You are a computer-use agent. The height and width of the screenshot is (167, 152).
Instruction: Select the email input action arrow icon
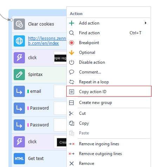pos(19,91)
